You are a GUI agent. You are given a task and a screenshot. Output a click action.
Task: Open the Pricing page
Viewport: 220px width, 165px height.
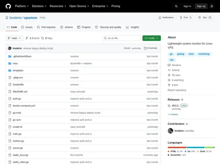tap(115, 6)
